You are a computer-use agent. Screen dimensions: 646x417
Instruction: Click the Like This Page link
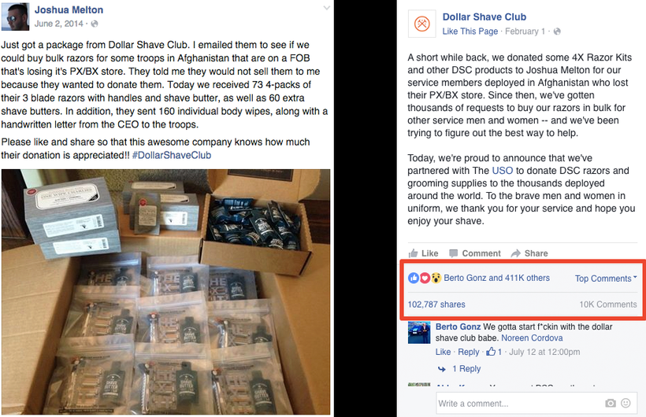tap(470, 31)
